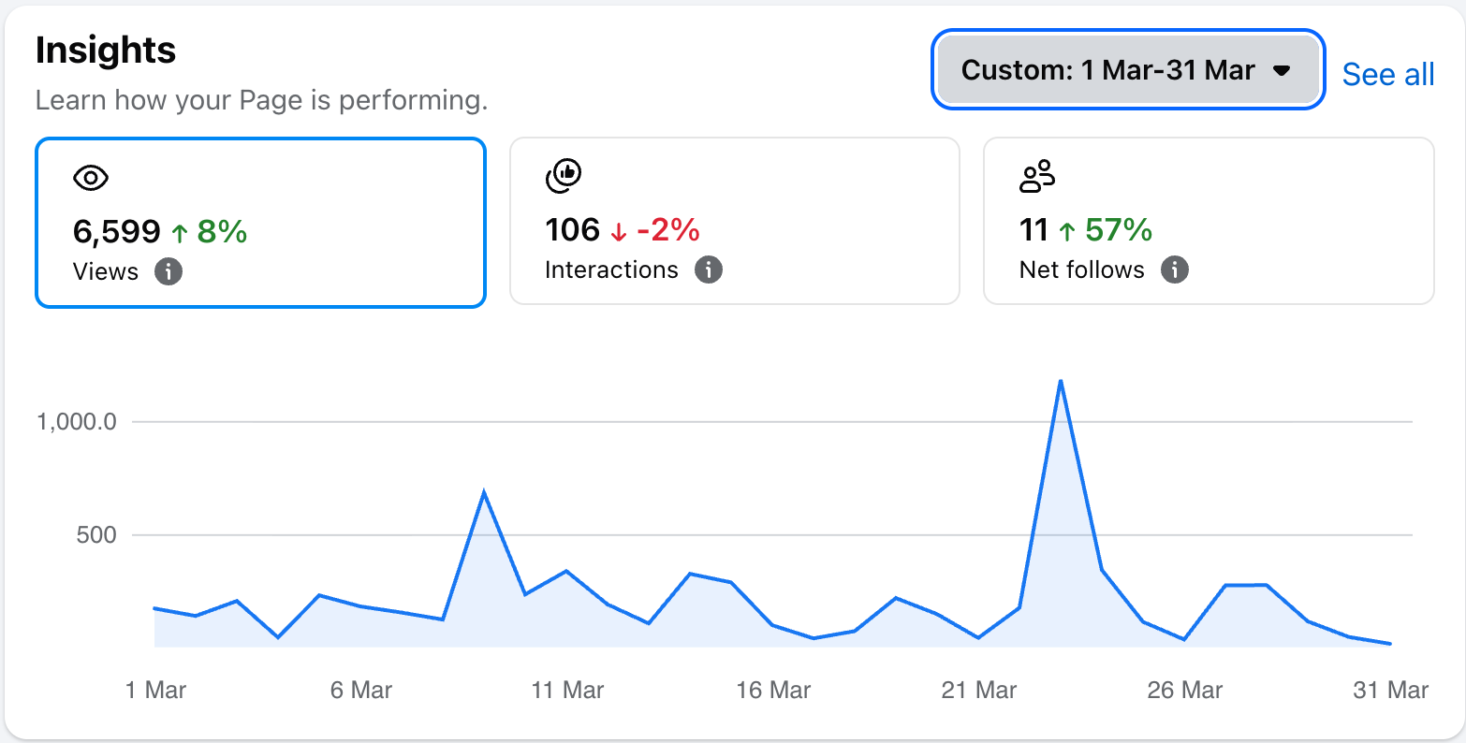Click the green up arrow beside 8%
This screenshot has width=1466, height=743.
tap(180, 232)
